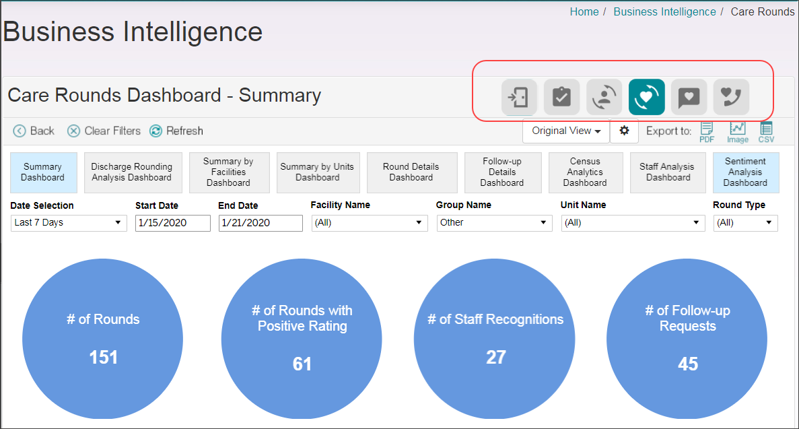Open the dashboard settings gear
The height and width of the screenshot is (429, 799).
click(624, 131)
